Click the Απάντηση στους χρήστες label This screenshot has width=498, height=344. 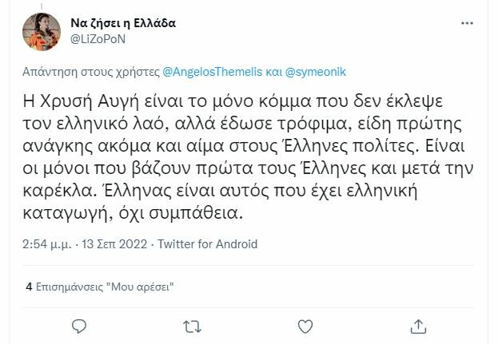pyautogui.click(x=92, y=73)
